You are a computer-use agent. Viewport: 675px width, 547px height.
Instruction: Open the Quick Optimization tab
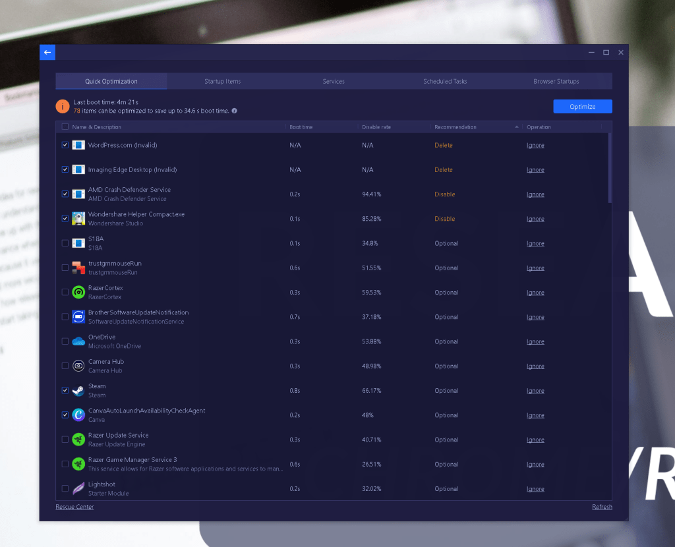click(x=111, y=81)
